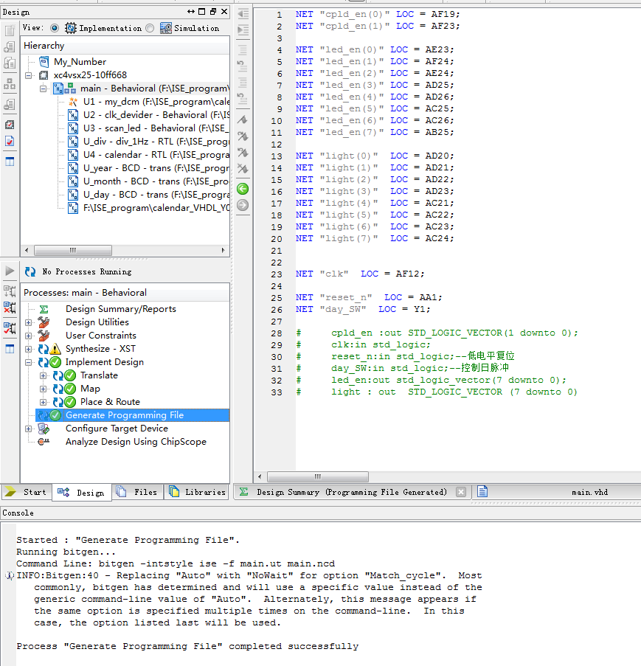Select the Simulation view radio button
This screenshot has width=641, height=666.
pyautogui.click(x=150, y=28)
